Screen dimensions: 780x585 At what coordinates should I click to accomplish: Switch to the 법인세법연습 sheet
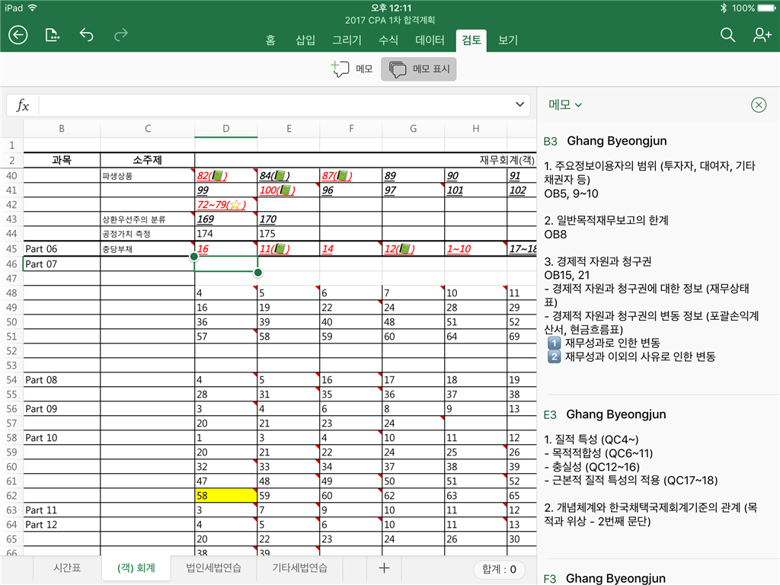(213, 568)
